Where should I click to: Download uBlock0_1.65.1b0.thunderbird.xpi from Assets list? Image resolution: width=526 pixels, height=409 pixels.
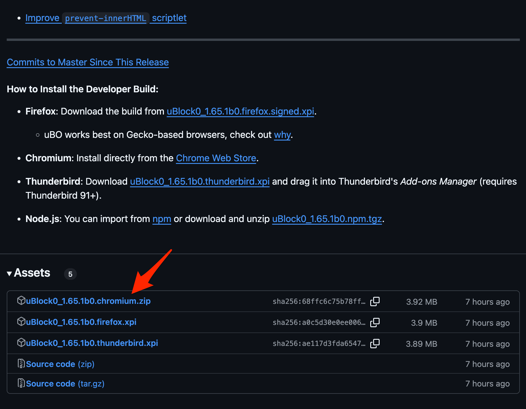point(92,343)
